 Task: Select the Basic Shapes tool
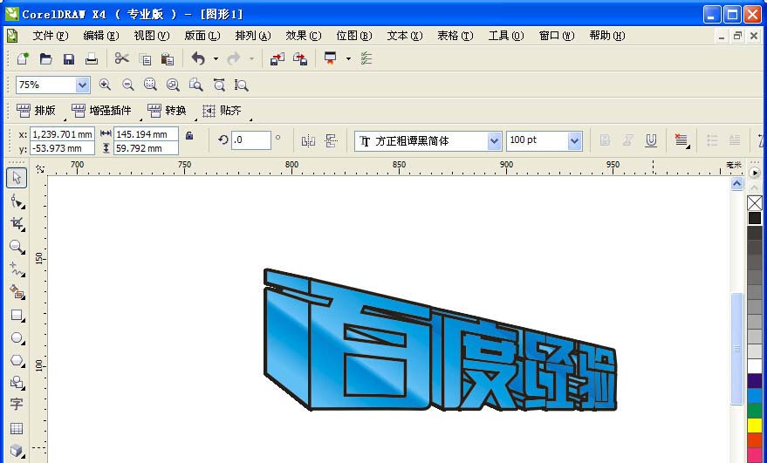tap(17, 382)
